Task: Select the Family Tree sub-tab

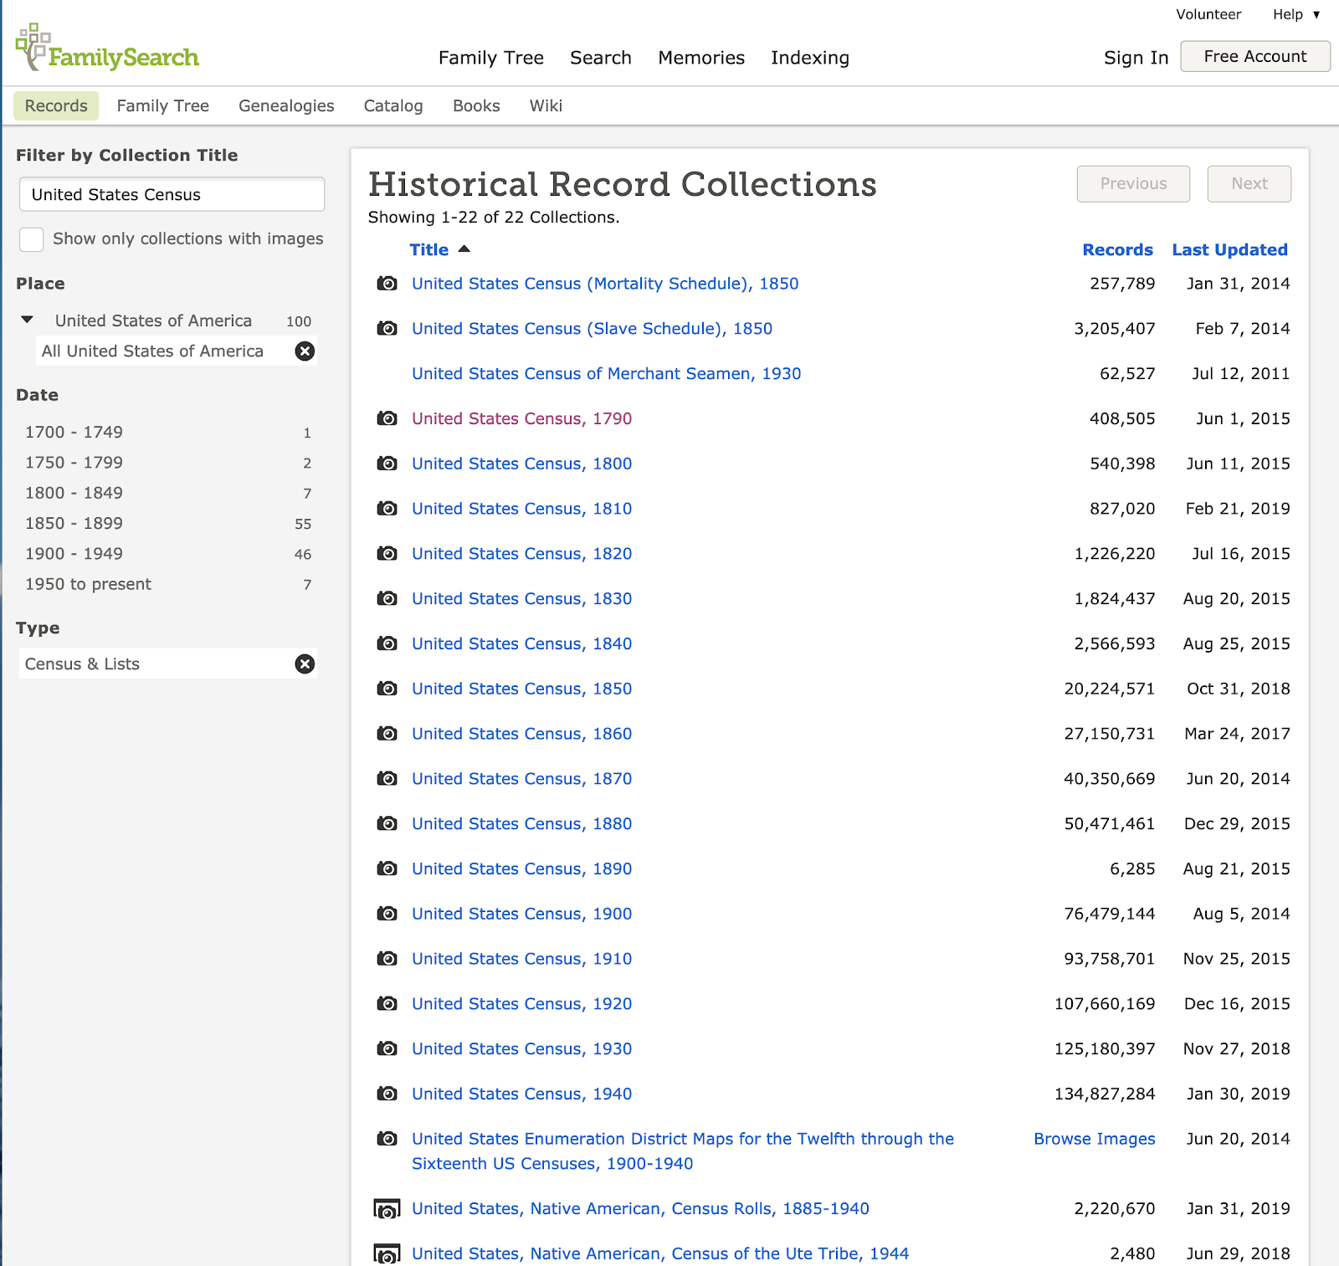Action: point(163,106)
